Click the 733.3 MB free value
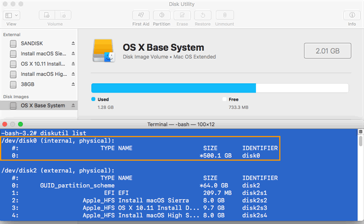The width and height of the screenshot is (364, 224). 239,107
